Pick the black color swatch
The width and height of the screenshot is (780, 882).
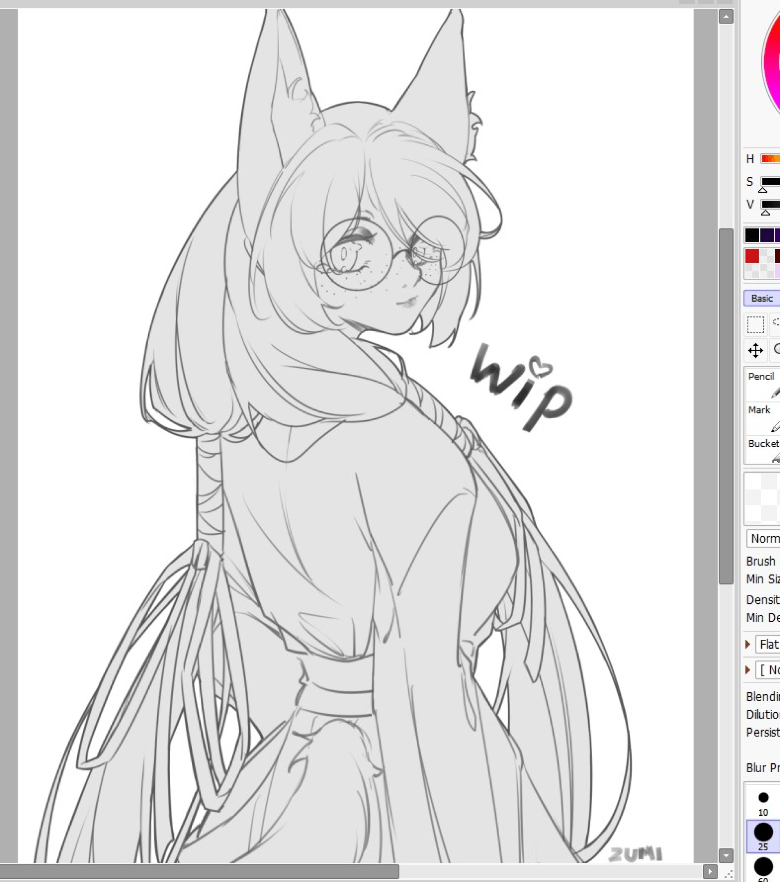point(752,236)
